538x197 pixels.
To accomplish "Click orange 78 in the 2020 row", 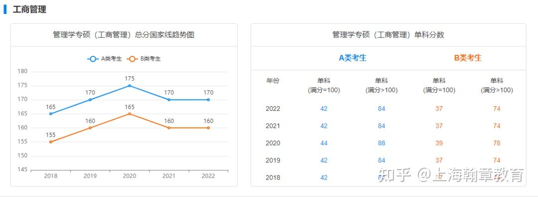I will coord(497,143).
